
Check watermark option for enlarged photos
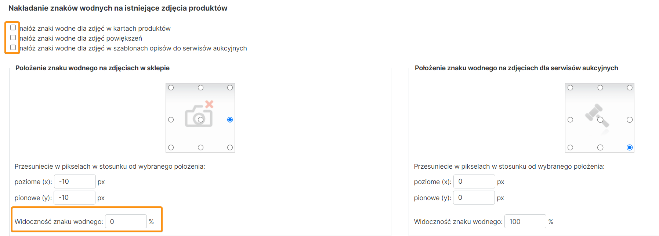coord(13,38)
